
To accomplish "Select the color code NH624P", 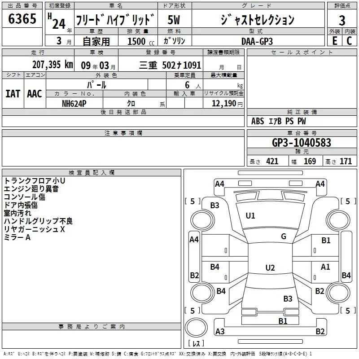I will 74,103.
